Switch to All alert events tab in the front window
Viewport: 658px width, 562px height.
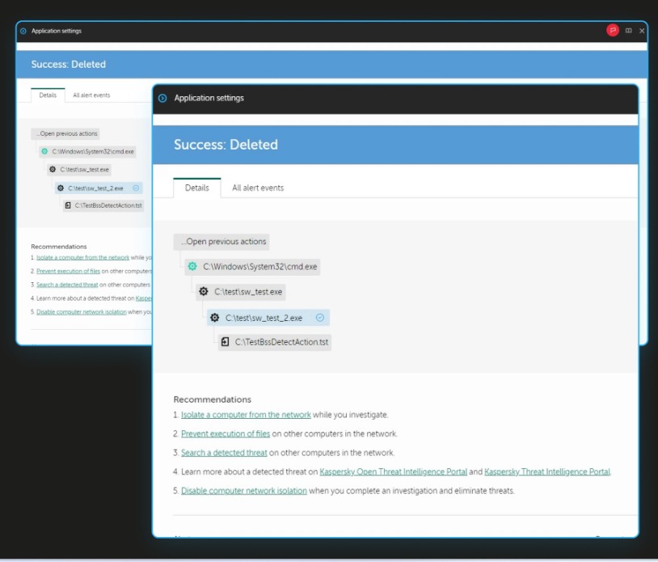[x=258, y=188]
